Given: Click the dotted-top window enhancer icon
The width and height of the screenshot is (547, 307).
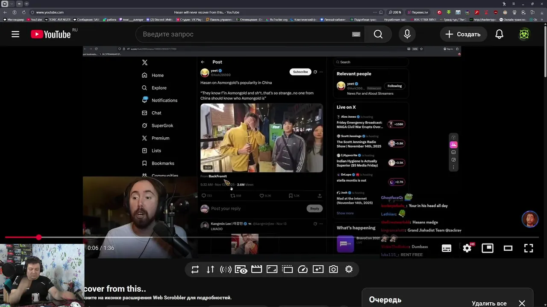Looking at the screenshot, I should click(x=287, y=269).
